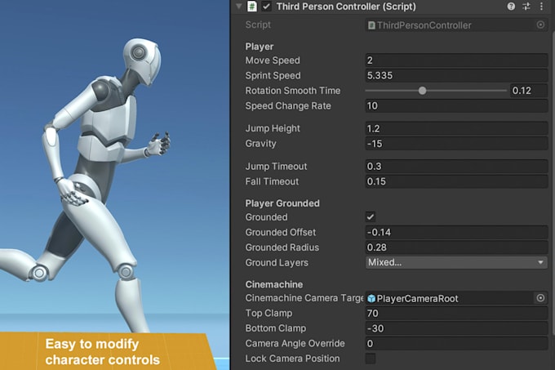Open component presets icon

pos(526,7)
